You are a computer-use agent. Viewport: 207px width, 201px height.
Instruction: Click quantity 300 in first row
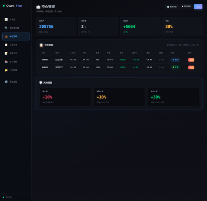[97, 60]
